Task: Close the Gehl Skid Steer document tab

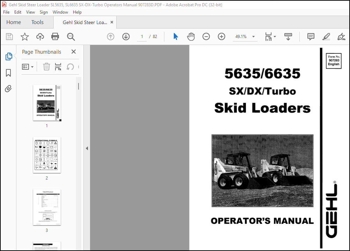Action: 112,22
